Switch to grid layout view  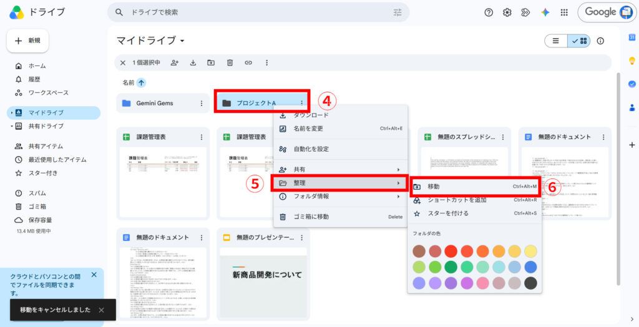coord(579,41)
